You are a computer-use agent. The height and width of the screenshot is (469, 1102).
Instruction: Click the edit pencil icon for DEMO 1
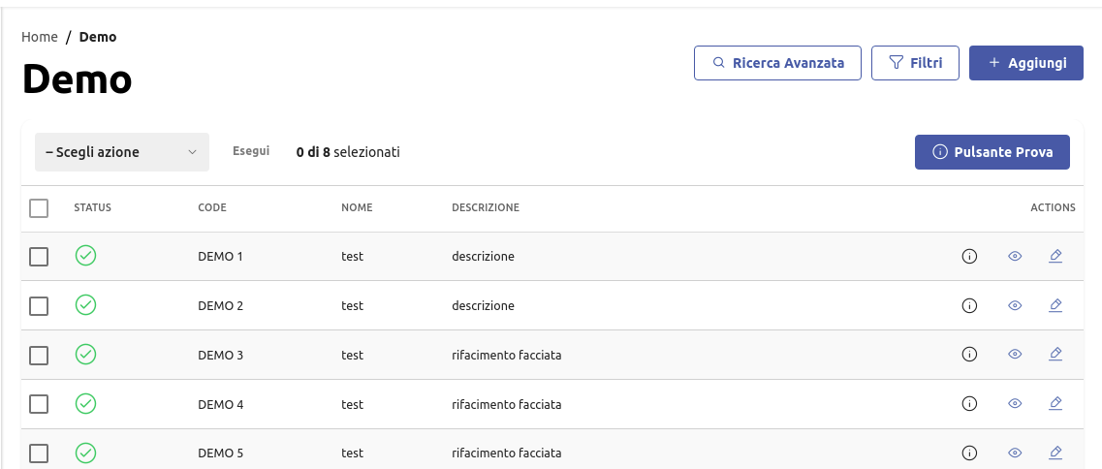(1055, 257)
